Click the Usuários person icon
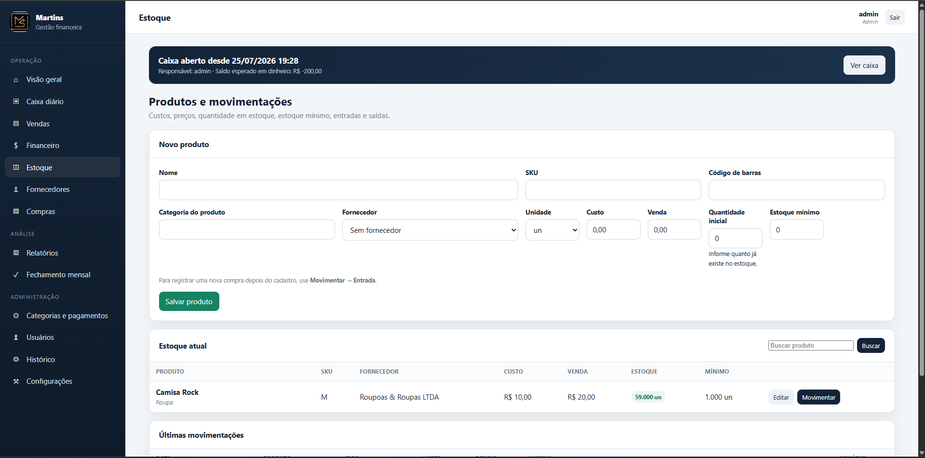The height and width of the screenshot is (458, 925). coord(16,337)
